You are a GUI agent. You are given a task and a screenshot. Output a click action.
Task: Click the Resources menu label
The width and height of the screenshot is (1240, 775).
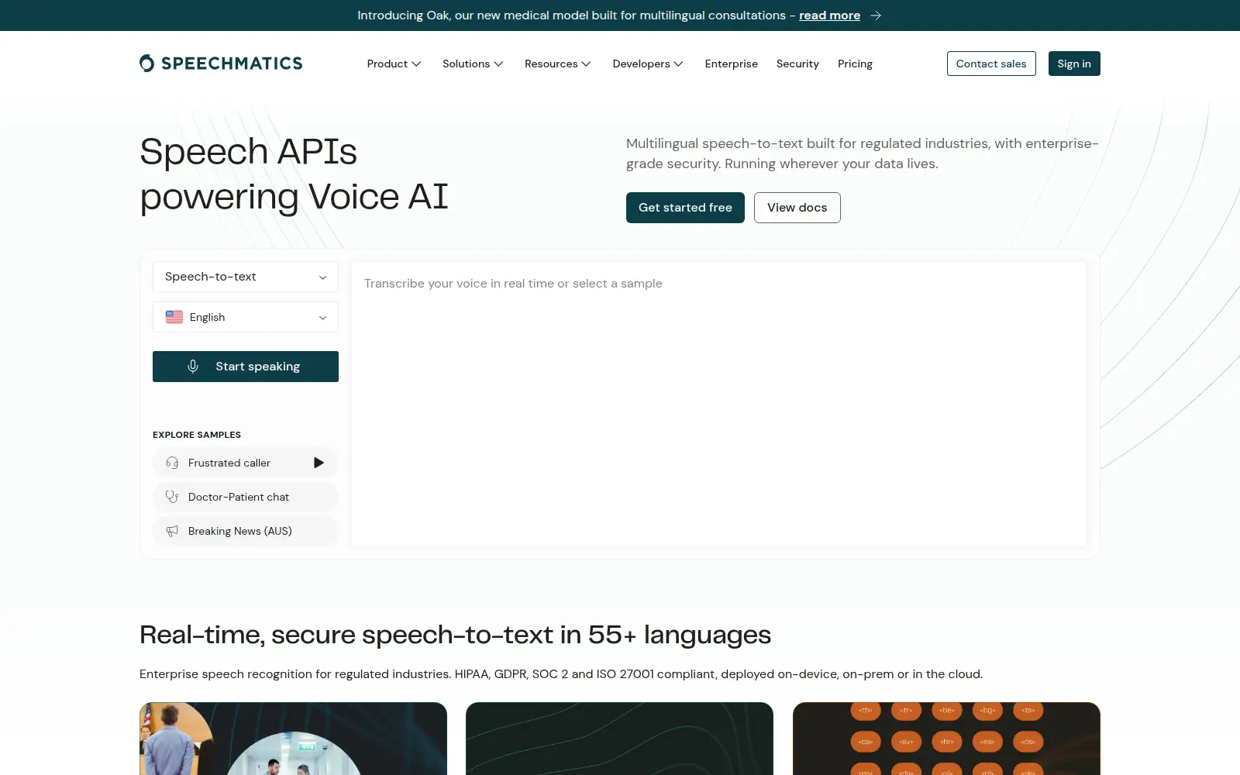(x=551, y=64)
